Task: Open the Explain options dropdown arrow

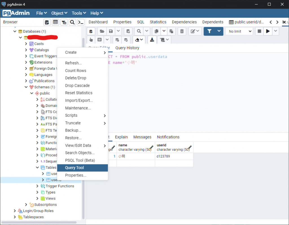Action: [107, 40]
